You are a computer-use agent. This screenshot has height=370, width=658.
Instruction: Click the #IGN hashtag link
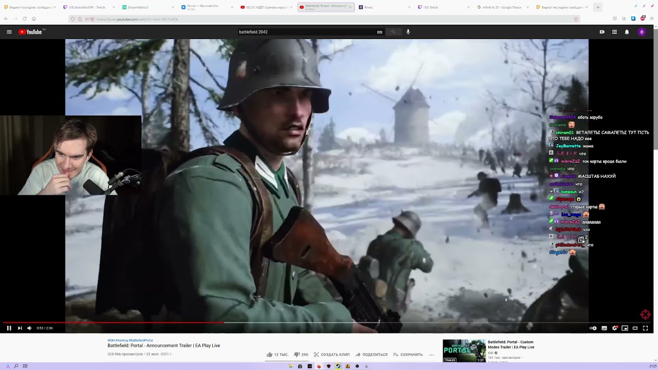coord(111,340)
